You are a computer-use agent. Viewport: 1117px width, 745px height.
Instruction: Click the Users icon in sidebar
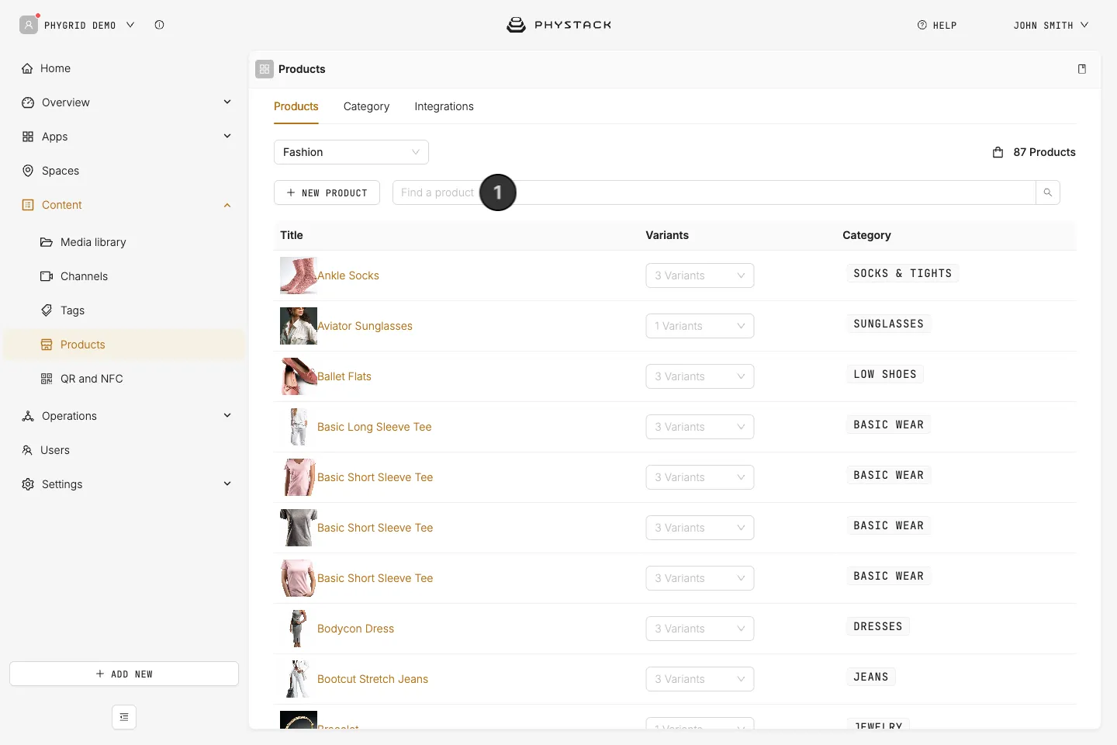(27, 450)
